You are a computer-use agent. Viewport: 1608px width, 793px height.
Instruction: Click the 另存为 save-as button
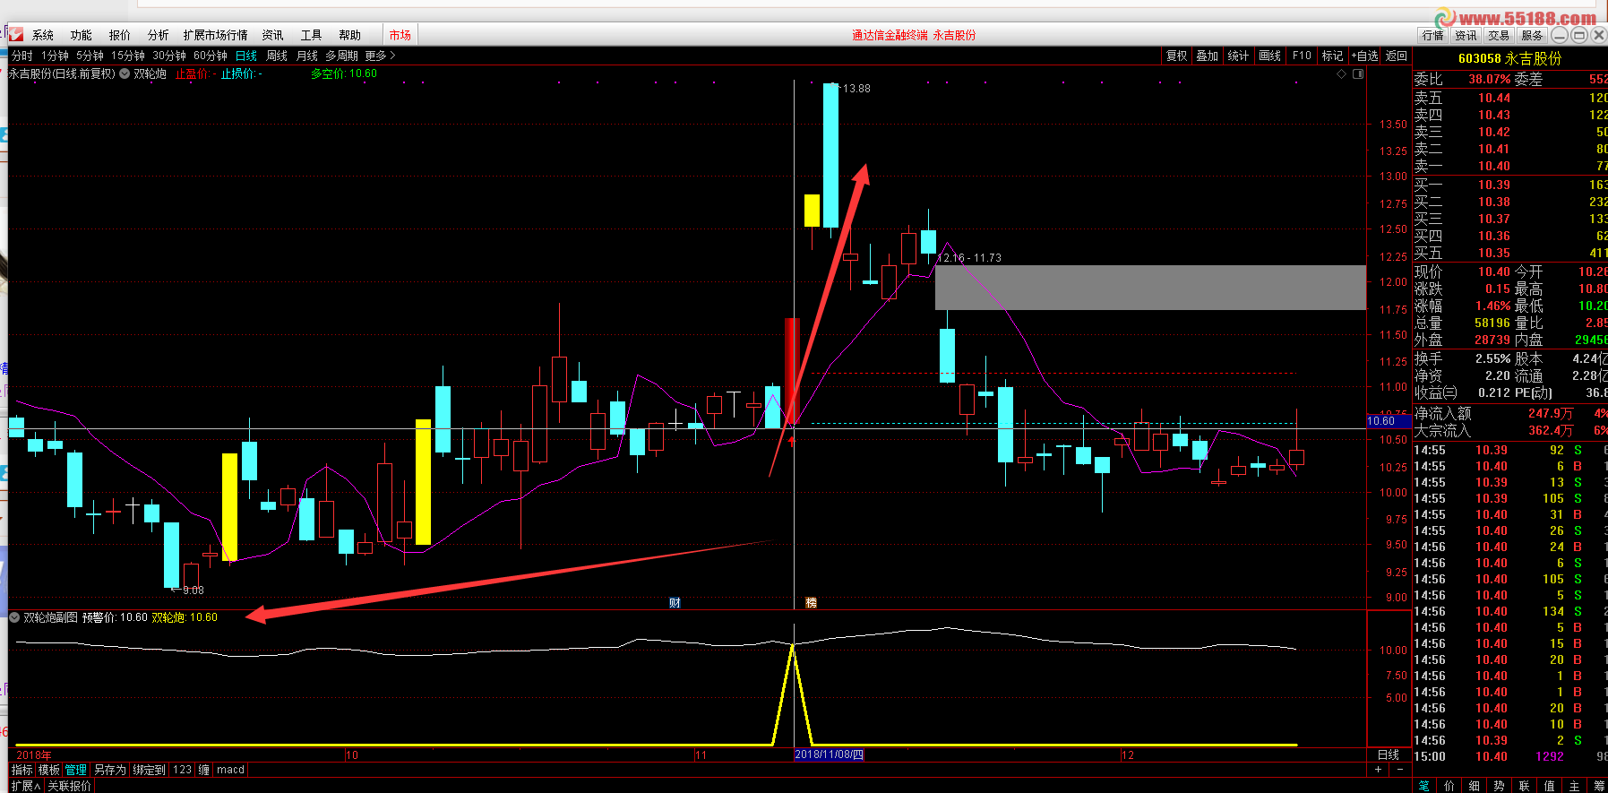click(x=110, y=770)
